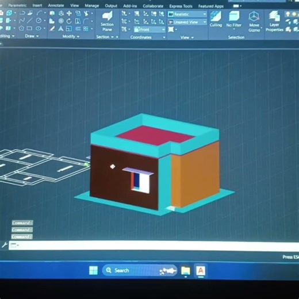Viewport: 299px width, 299px height.
Task: Switch to the Insert ribbon tab
Action: coord(37,5)
